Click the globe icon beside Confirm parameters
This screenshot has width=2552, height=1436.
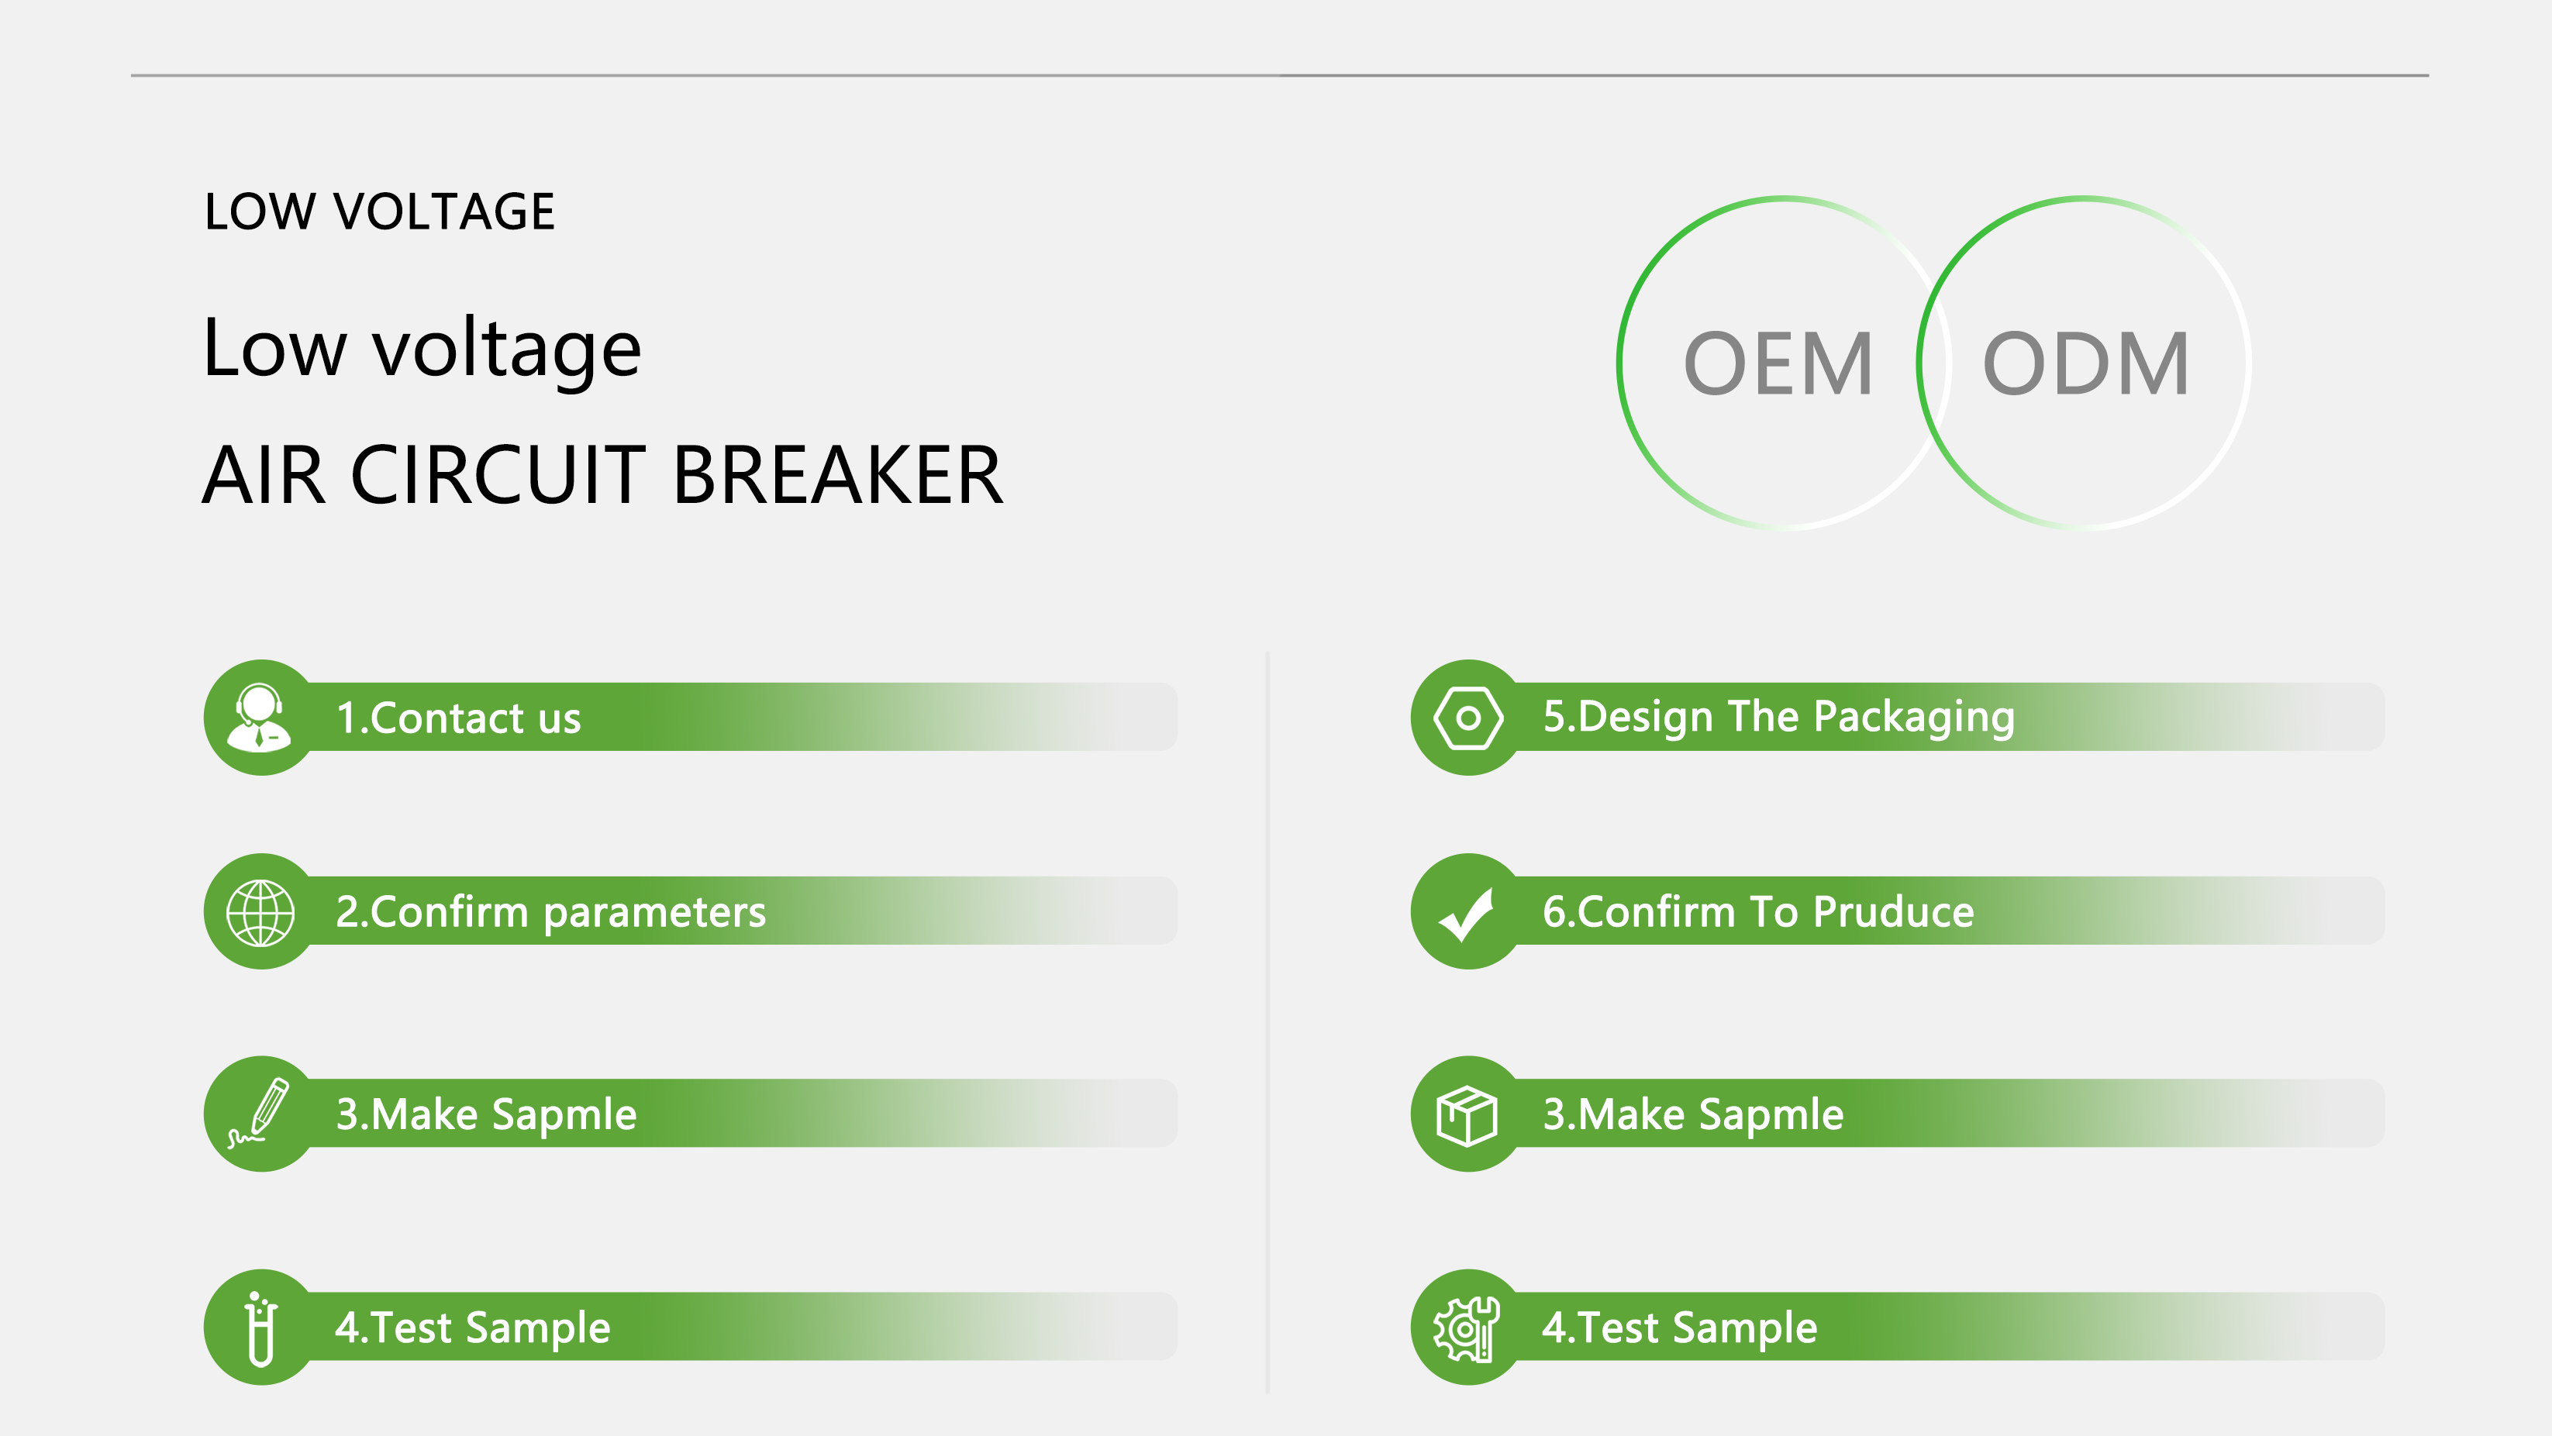[260, 912]
